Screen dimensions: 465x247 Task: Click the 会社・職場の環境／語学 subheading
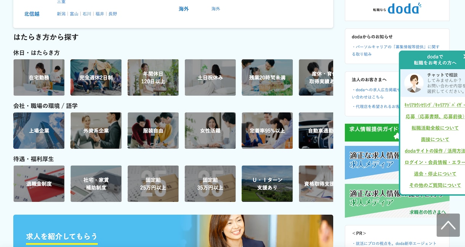point(45,106)
